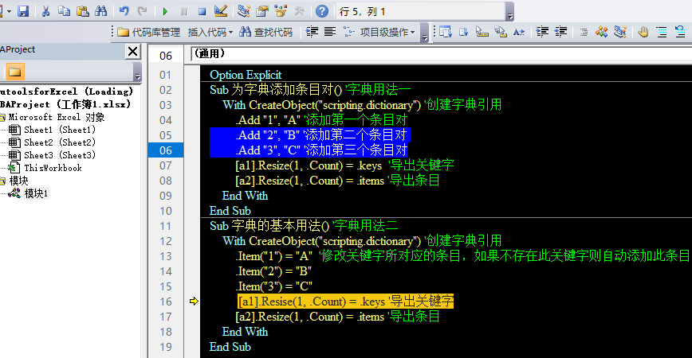Click line number 06 in gutter
Image resolution: width=692 pixels, height=358 pixels.
(166, 150)
